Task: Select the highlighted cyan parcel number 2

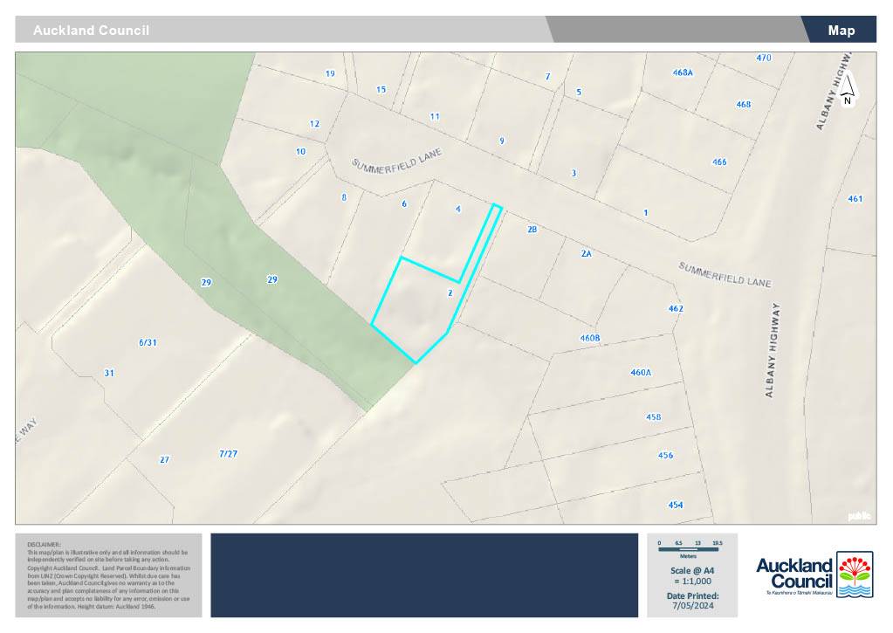Action: pos(450,293)
